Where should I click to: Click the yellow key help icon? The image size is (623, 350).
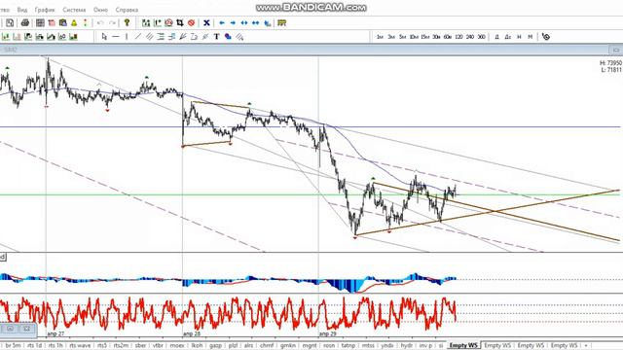point(127,23)
